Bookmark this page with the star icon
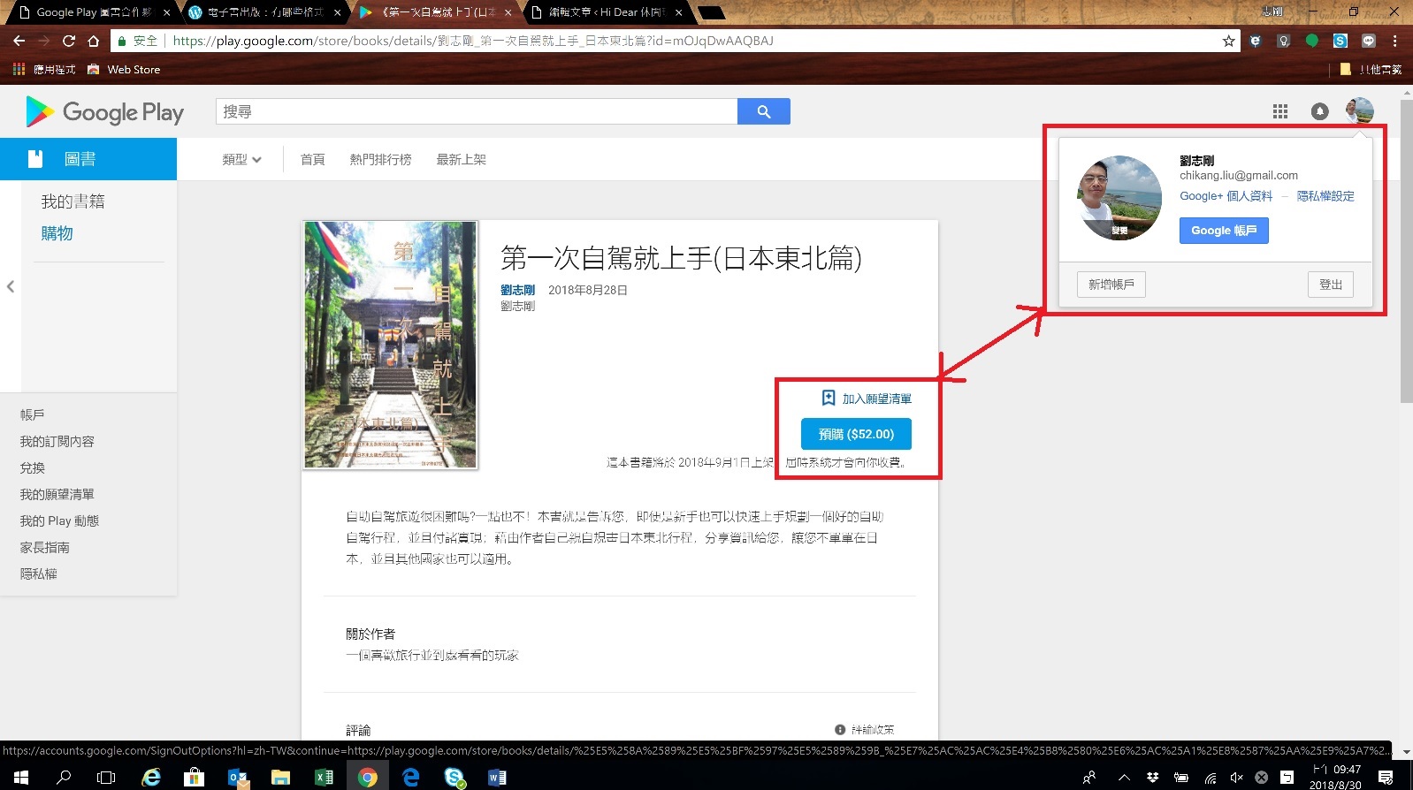1413x790 pixels. [x=1228, y=41]
